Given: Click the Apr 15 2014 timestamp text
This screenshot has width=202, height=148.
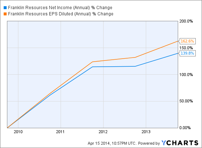Looking at the screenshot, I should pos(112,143).
